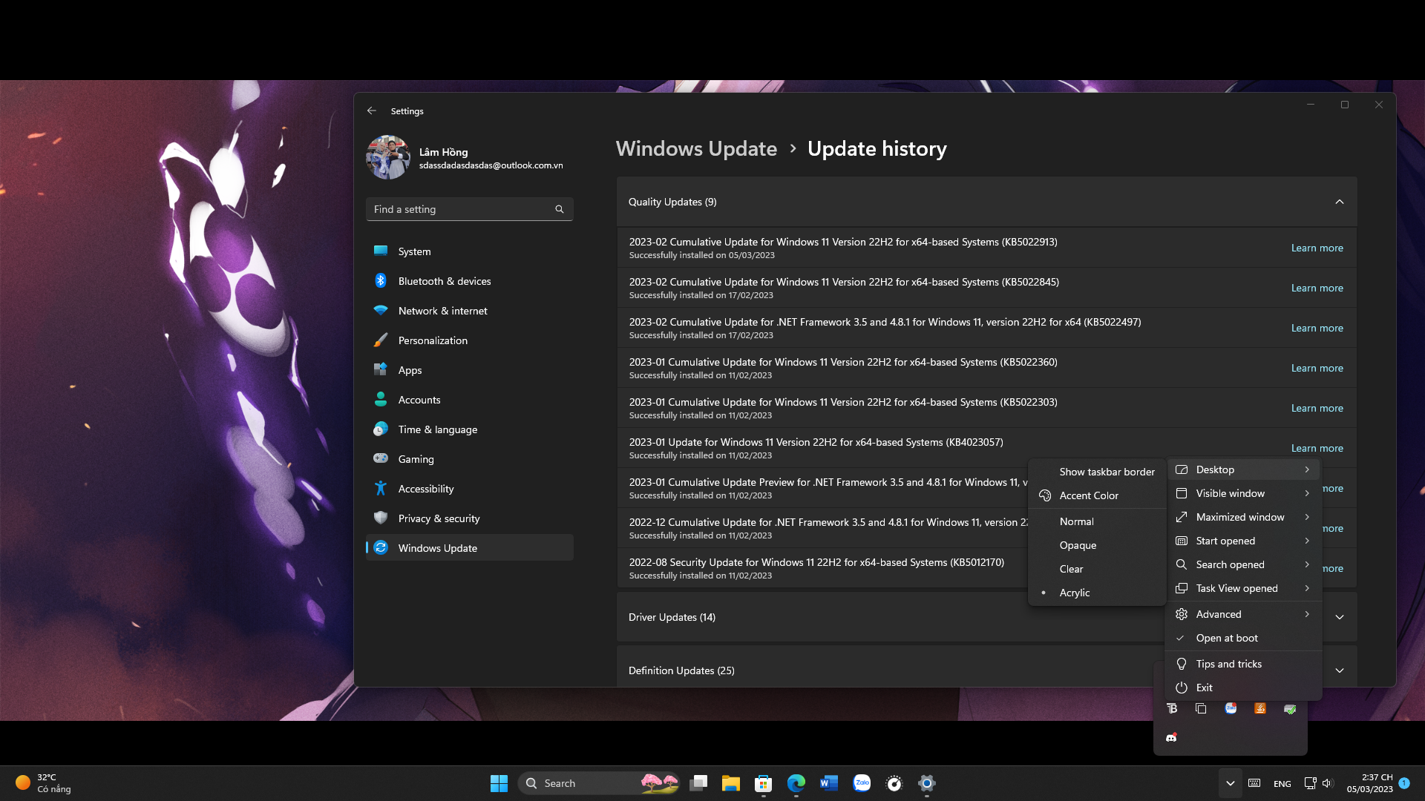Enable Open at boot in the menu
This screenshot has width=1425, height=801.
(1226, 638)
